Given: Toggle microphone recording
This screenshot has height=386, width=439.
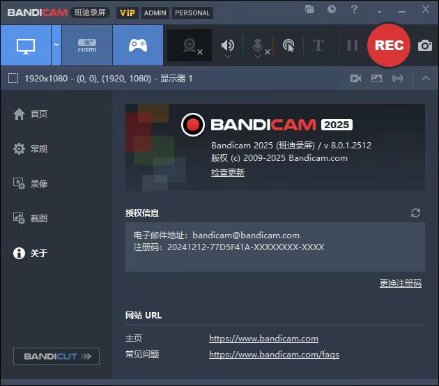Looking at the screenshot, I should 258,46.
